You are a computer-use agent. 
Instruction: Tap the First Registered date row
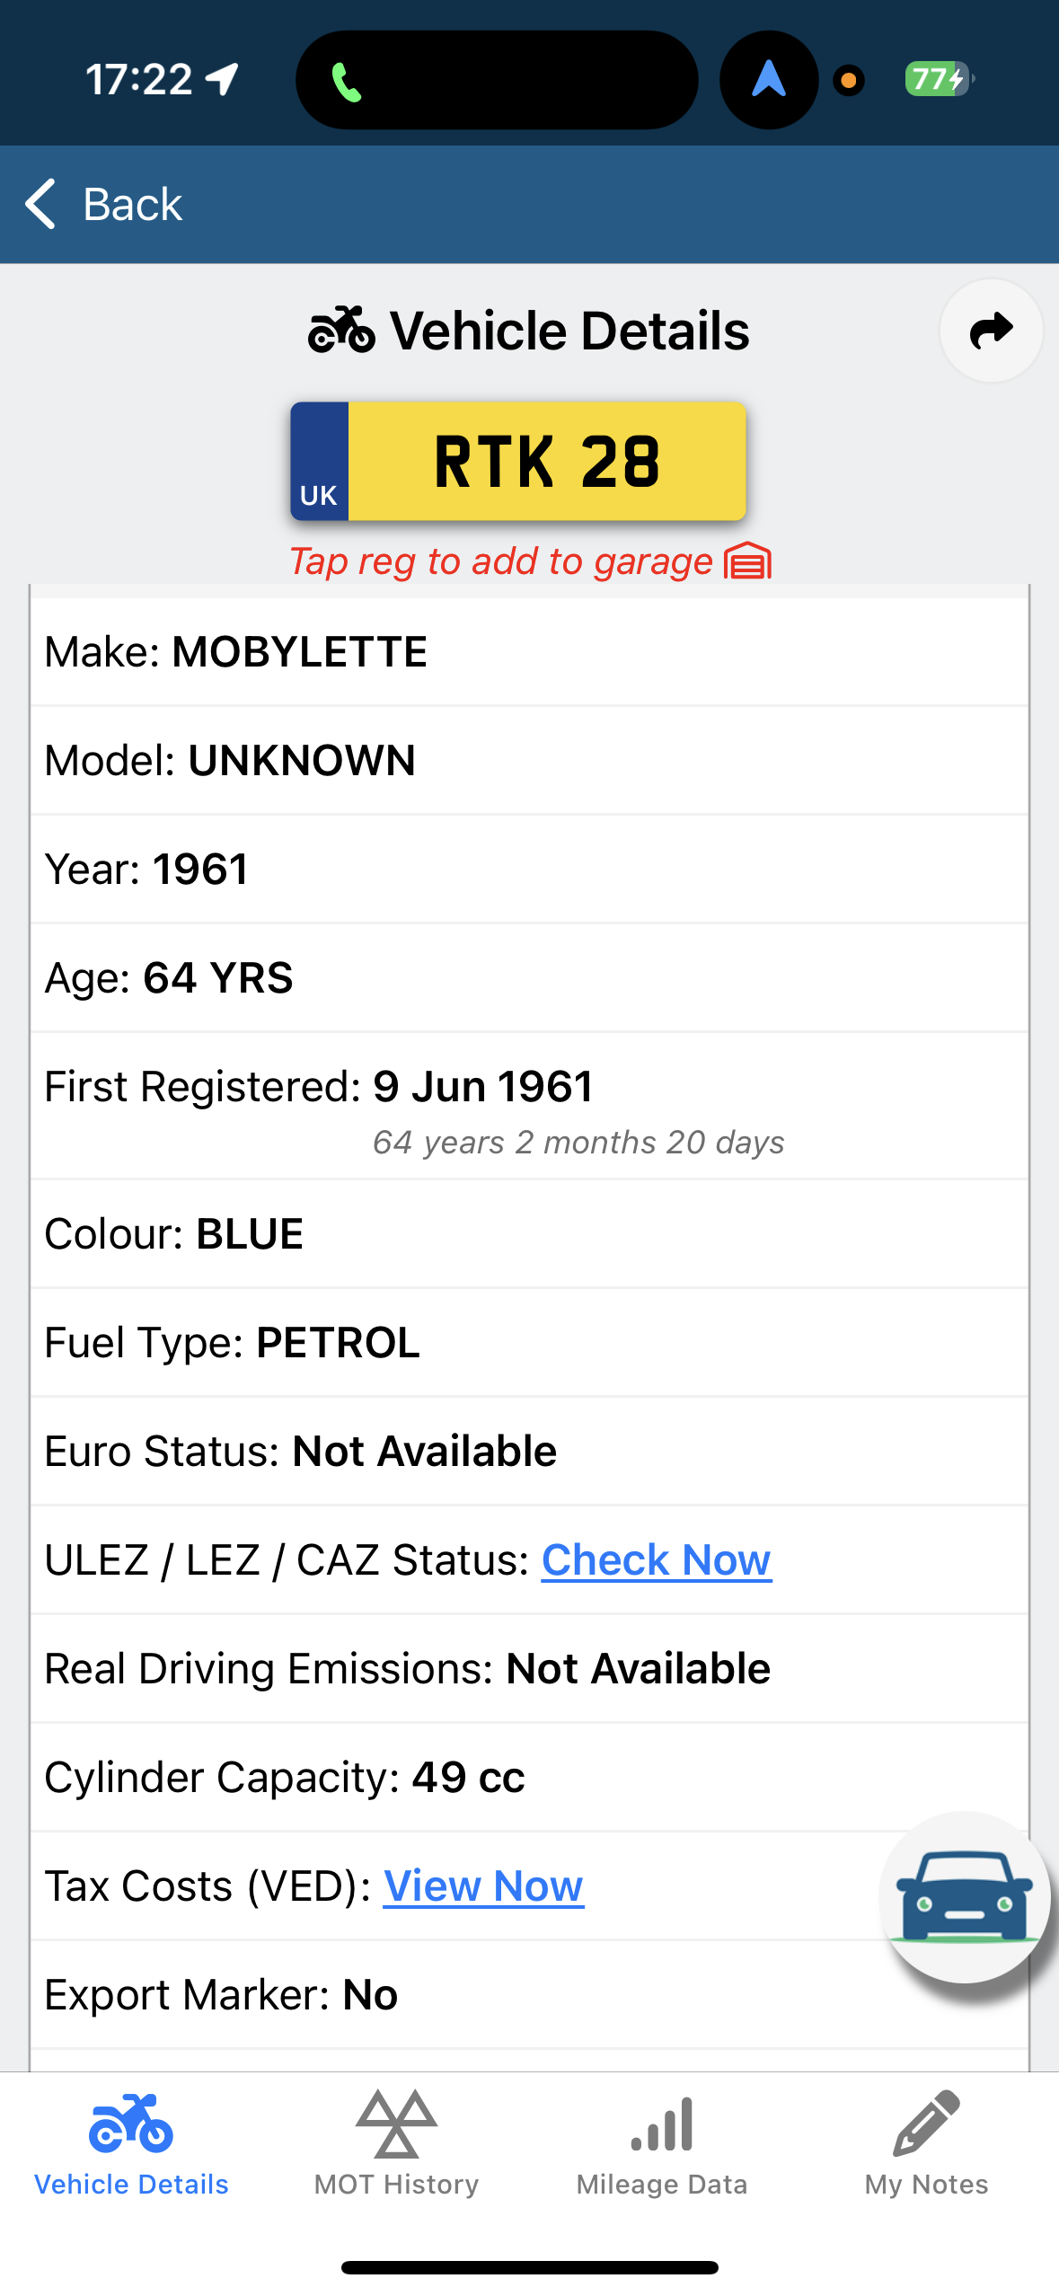[529, 1107]
